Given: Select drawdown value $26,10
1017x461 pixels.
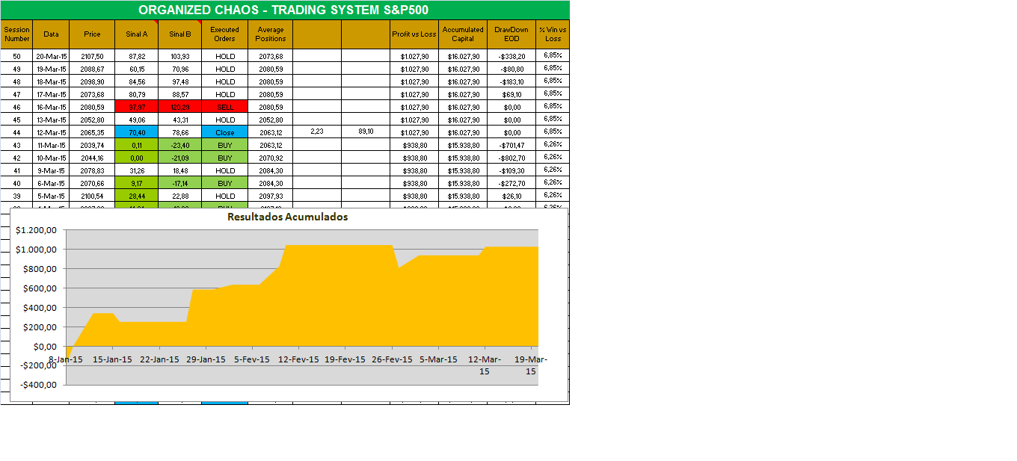Looking at the screenshot, I should coord(511,196).
